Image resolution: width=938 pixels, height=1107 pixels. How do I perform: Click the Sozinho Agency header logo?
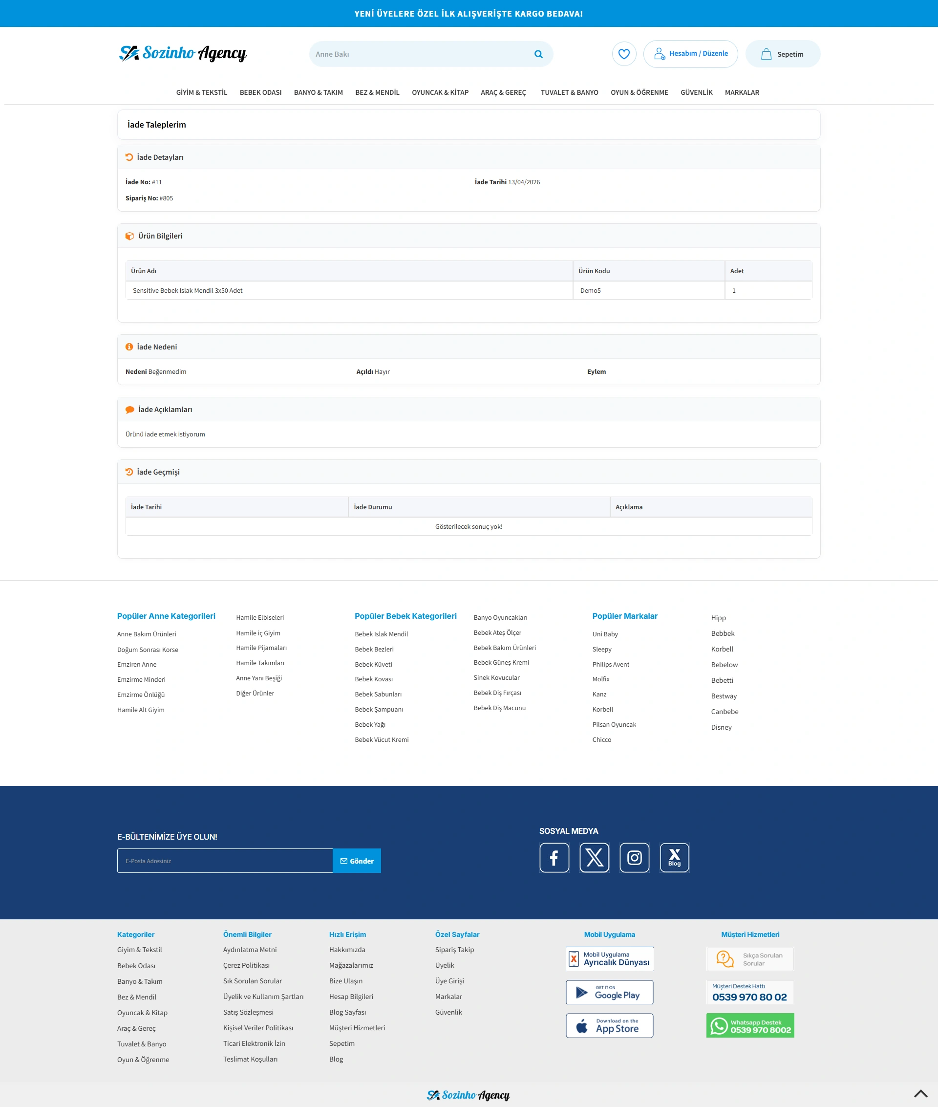click(182, 53)
